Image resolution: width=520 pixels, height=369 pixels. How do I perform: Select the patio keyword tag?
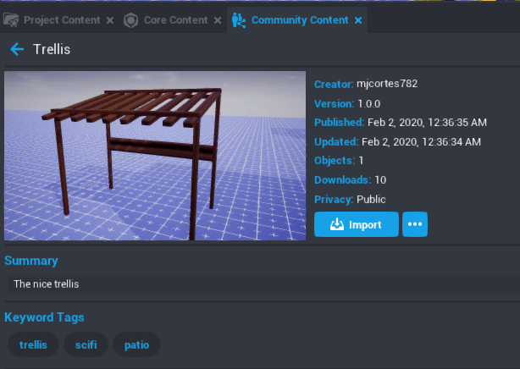[x=136, y=344]
